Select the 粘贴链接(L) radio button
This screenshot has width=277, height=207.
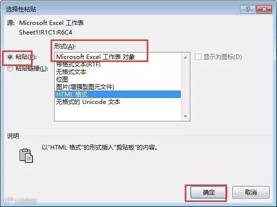click(x=10, y=68)
